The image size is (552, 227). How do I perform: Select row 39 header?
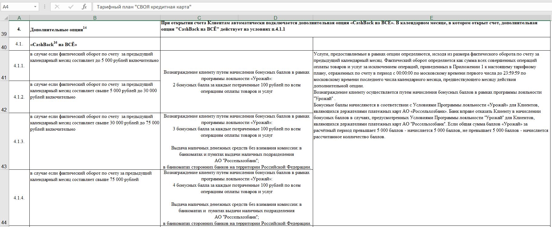coord(4,29)
